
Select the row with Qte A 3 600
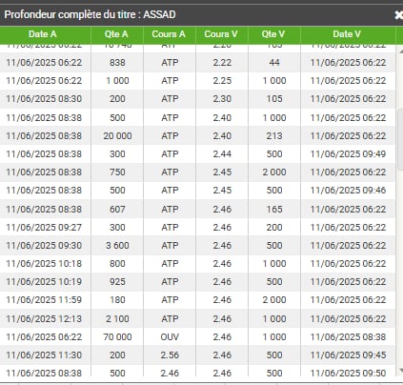[x=197, y=246]
